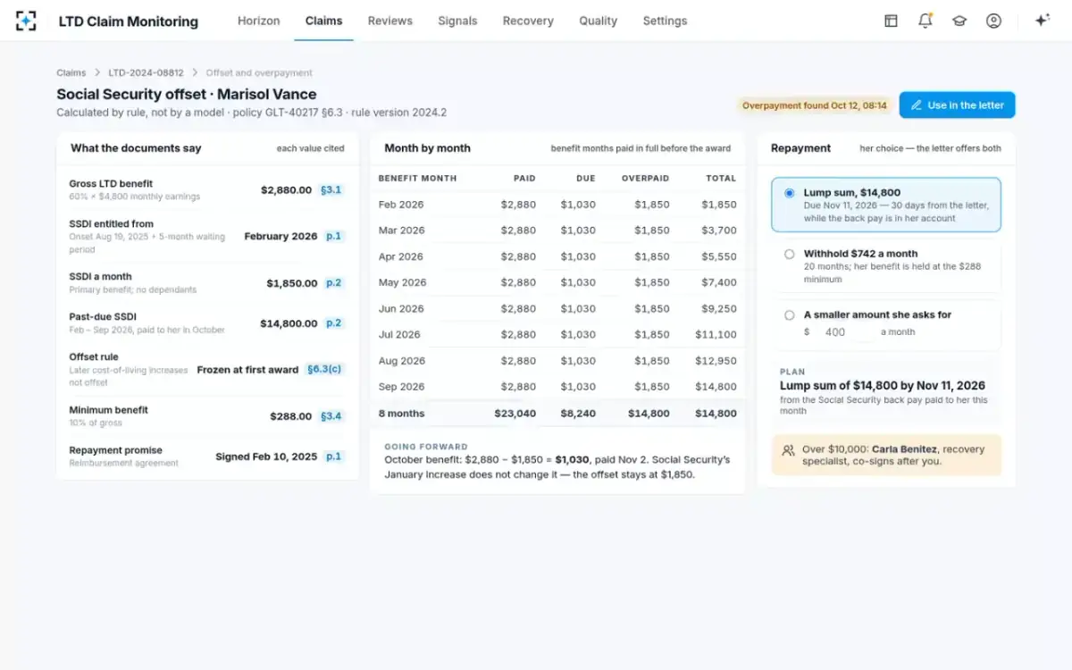Click Carla Benitez name in co-sign notice
Image resolution: width=1072 pixels, height=670 pixels.
(x=904, y=449)
